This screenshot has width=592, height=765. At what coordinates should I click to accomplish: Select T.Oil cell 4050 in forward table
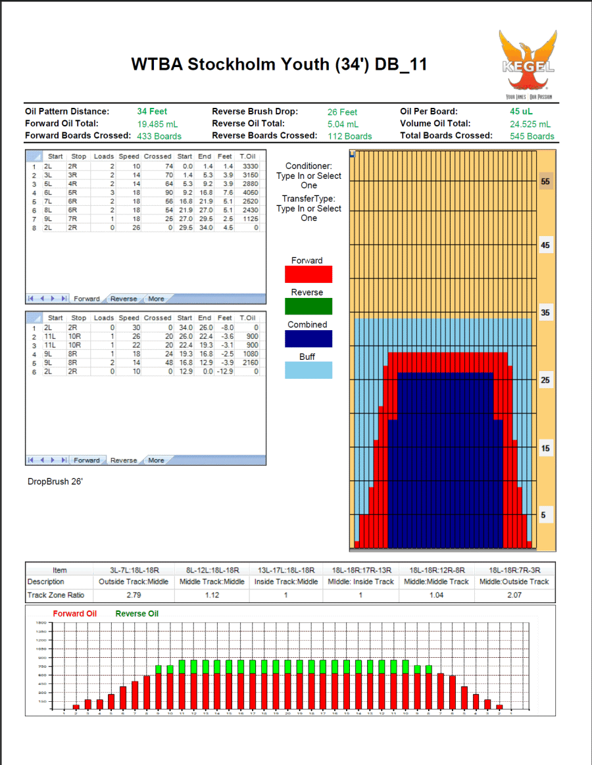[247, 193]
